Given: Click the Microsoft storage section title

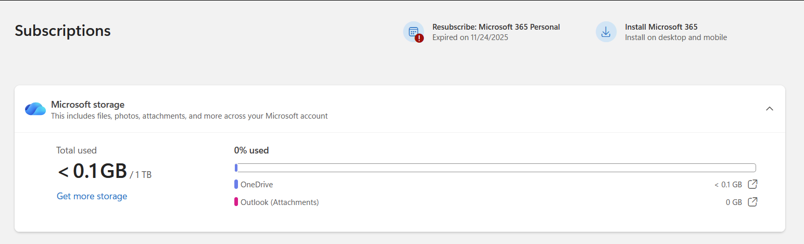Looking at the screenshot, I should [x=87, y=105].
